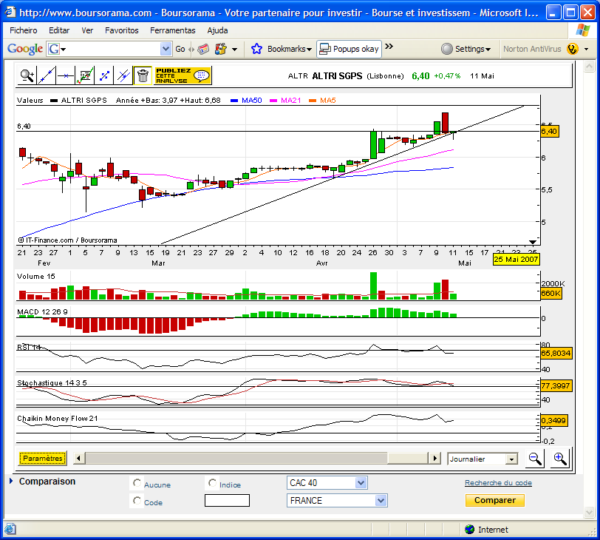Select the horizontal line drawing tool
600x540 pixels.
pos(66,75)
